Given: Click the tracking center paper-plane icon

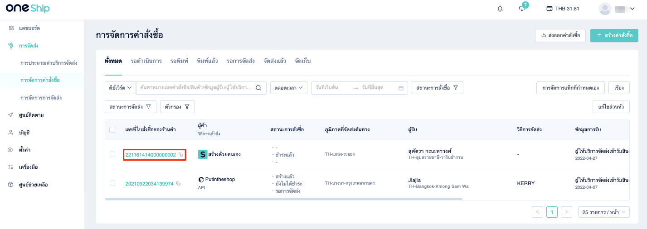Looking at the screenshot, I should coord(11,115).
